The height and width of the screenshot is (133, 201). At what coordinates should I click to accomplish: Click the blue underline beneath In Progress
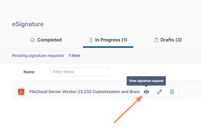pos(108,47)
